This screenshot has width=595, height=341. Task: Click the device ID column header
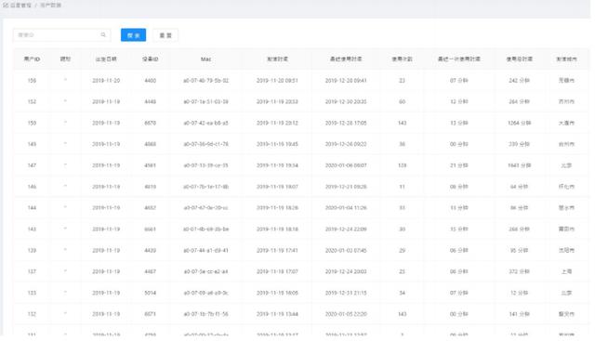click(151, 59)
